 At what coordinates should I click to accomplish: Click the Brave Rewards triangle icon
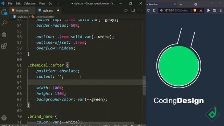click(201, 10)
